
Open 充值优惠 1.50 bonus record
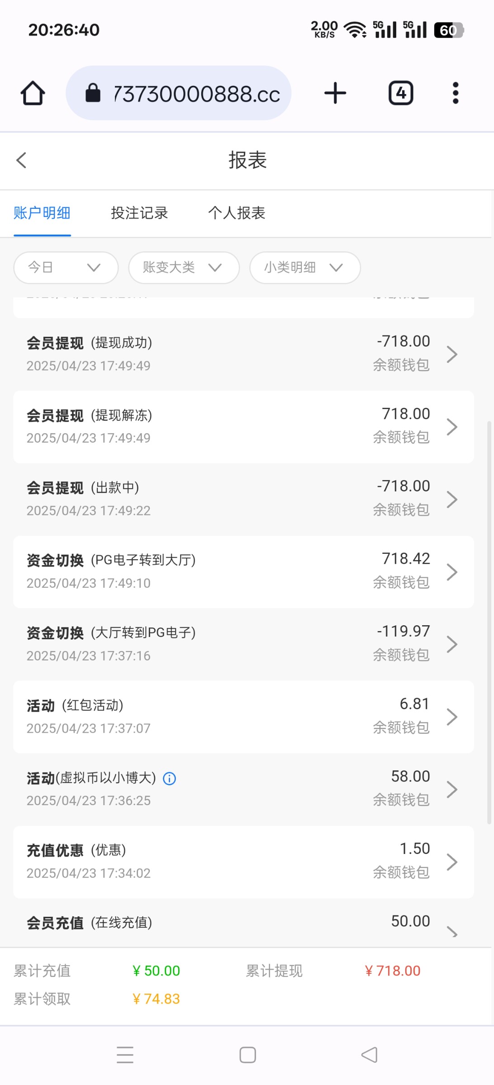[x=243, y=862]
